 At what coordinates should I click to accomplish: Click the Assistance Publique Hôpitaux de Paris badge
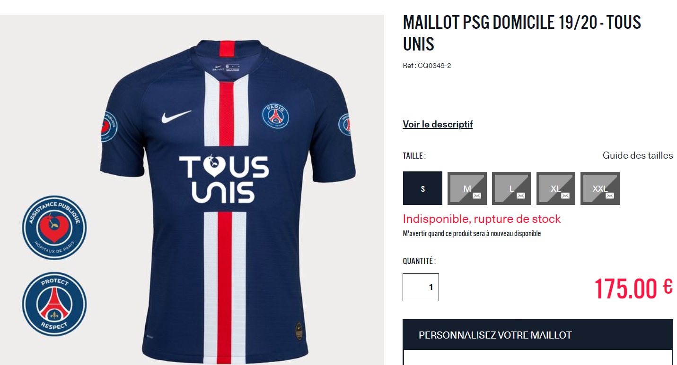(x=54, y=228)
